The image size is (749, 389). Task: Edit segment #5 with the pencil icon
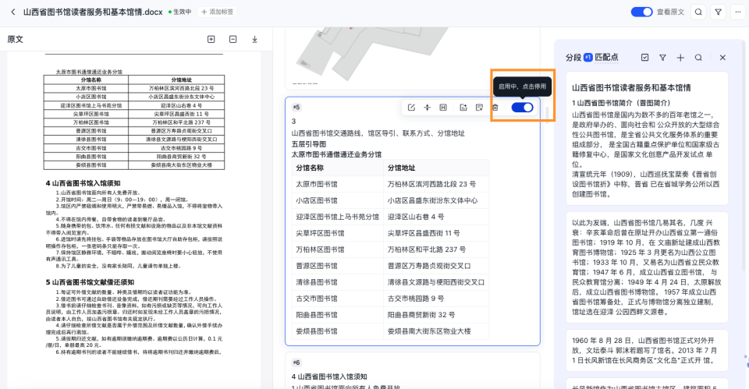(x=411, y=107)
